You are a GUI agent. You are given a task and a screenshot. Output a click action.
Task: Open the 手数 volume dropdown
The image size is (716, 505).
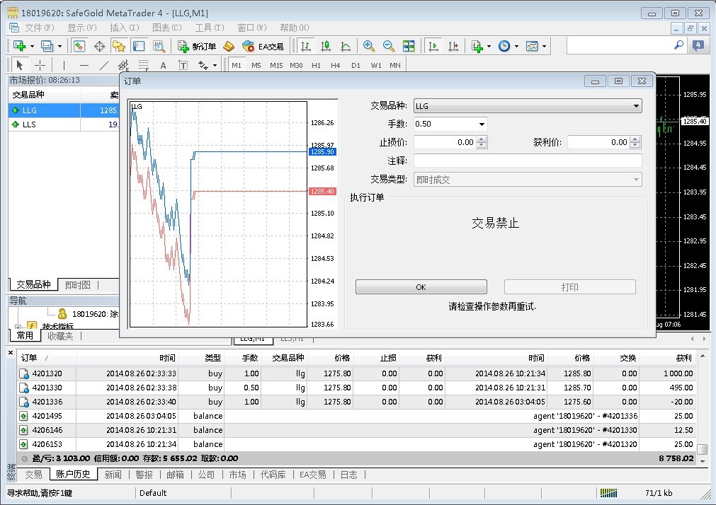482,124
